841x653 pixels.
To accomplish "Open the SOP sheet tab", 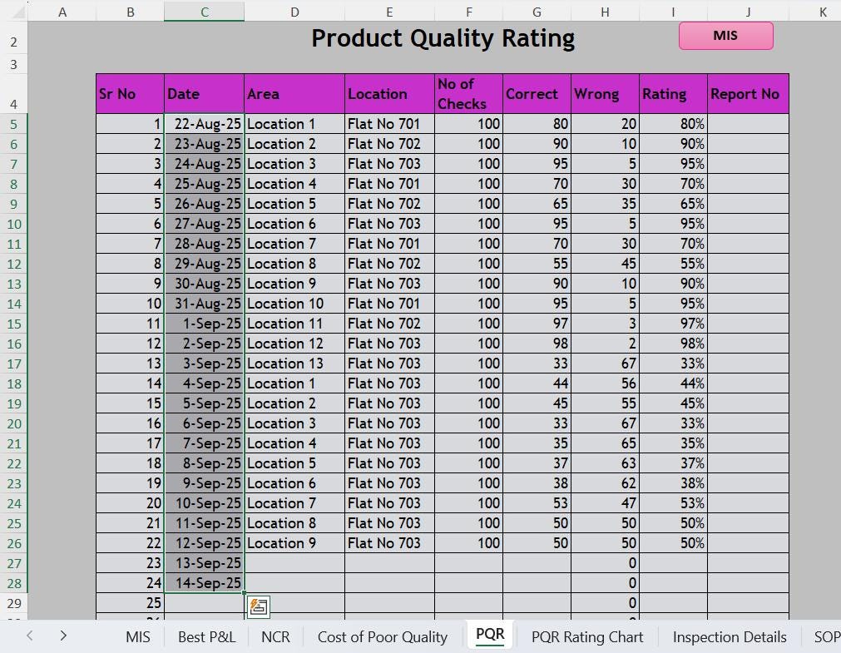I will pos(827,636).
